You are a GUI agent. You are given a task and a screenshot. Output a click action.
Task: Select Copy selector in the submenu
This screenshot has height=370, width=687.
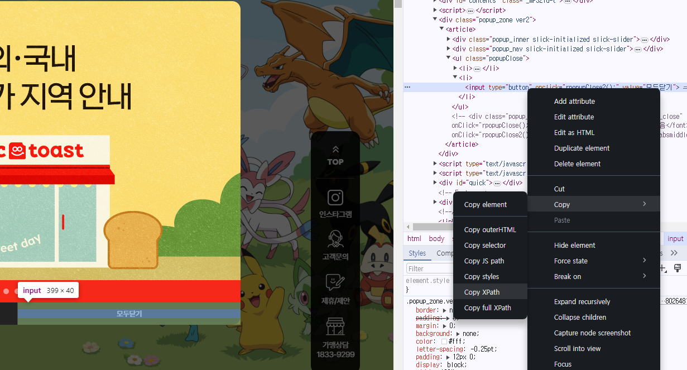click(x=491, y=245)
